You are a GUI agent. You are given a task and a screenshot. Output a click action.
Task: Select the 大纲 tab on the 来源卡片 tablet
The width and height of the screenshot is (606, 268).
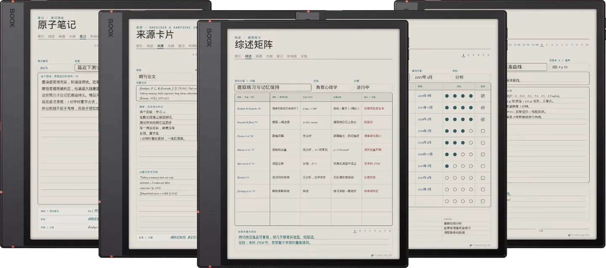[171, 46]
